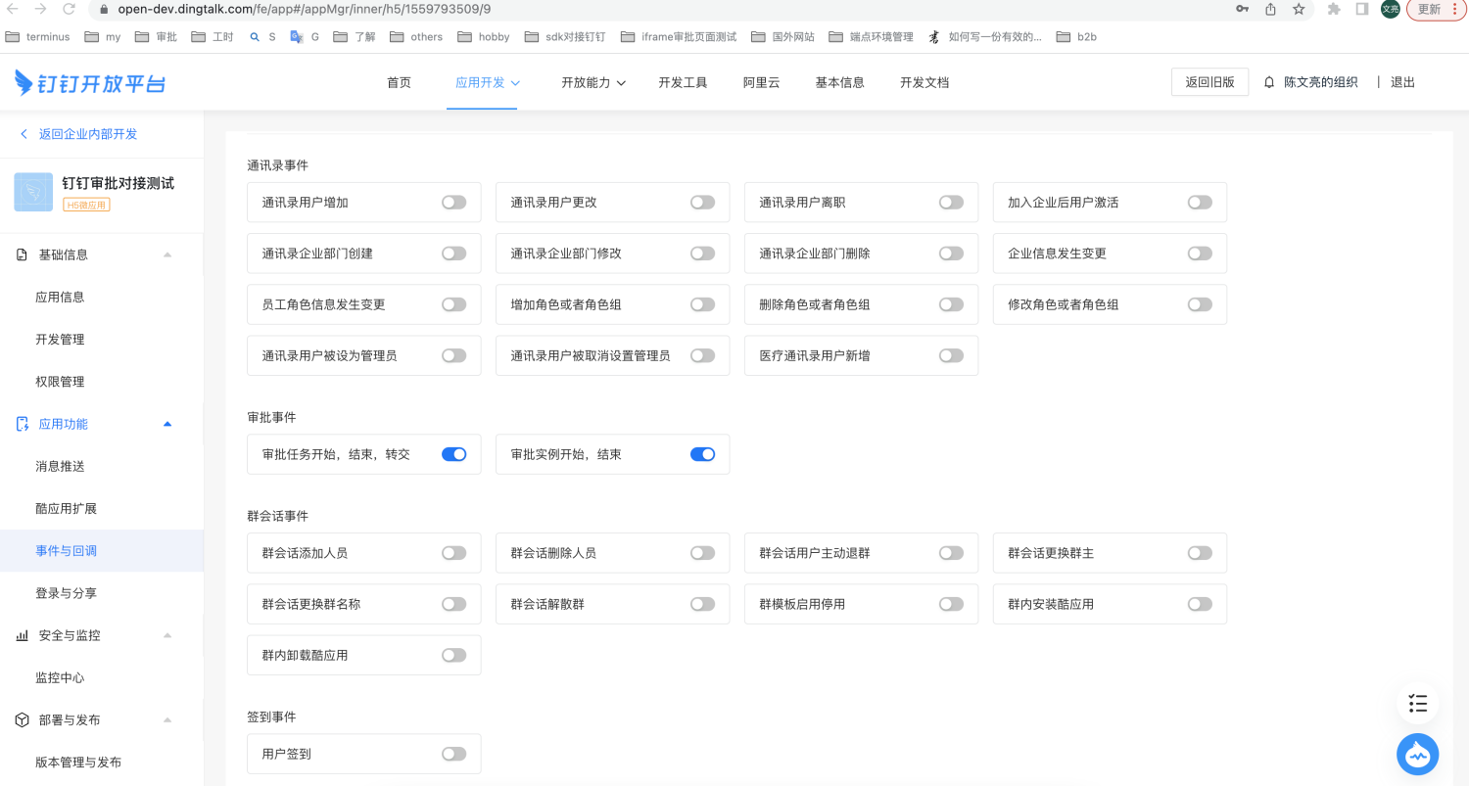Click the 钉钉审批对接测试 app thumbnail
This screenshot has width=1469, height=786.
click(33, 192)
